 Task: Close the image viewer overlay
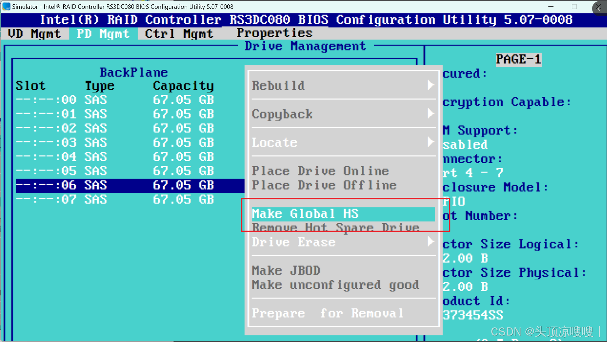599,8
